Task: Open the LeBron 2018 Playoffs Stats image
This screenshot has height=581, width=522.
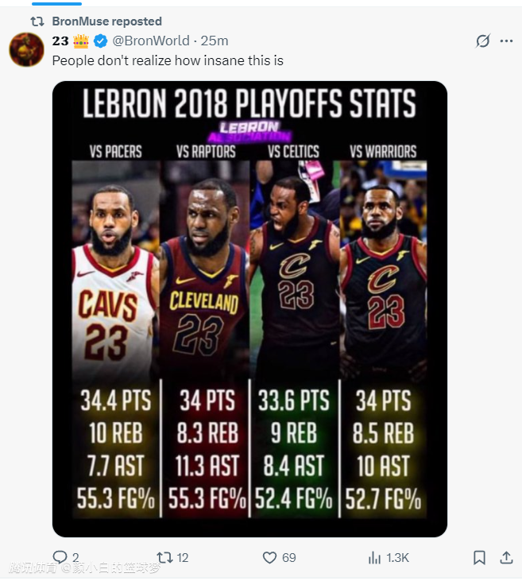Action: pos(249,308)
